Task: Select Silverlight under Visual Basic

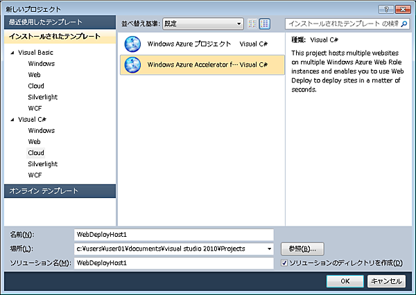Action: tap(43, 97)
